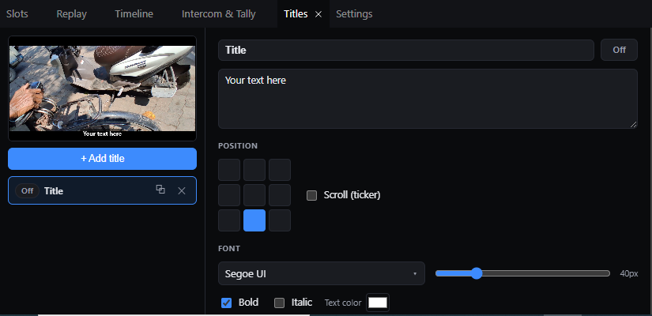Click the title preview thumbnail
The width and height of the screenshot is (652, 316).
pyautogui.click(x=102, y=88)
